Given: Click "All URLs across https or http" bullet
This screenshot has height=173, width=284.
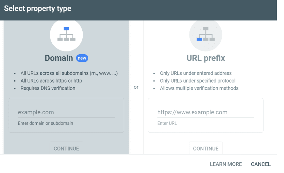Looking at the screenshot, I should click(x=51, y=81).
